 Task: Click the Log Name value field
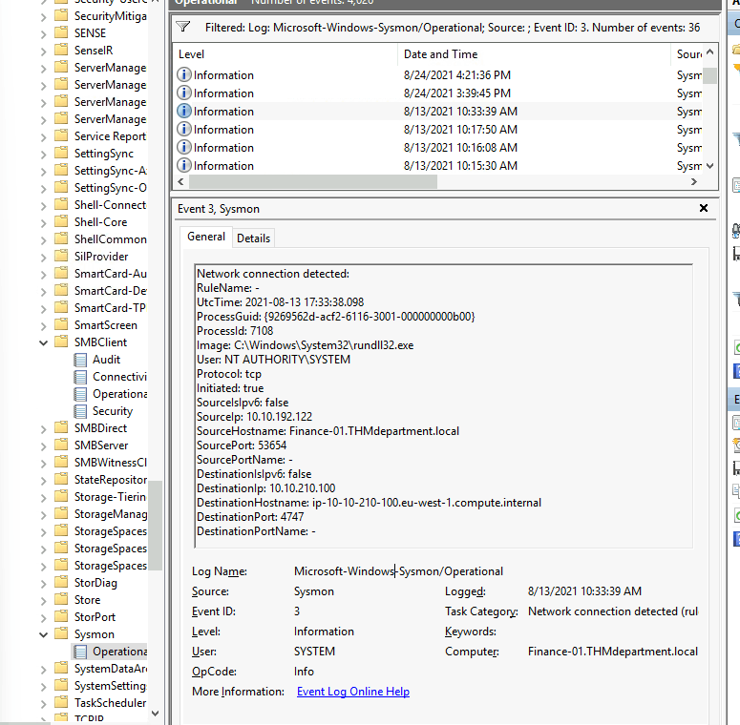point(399,571)
